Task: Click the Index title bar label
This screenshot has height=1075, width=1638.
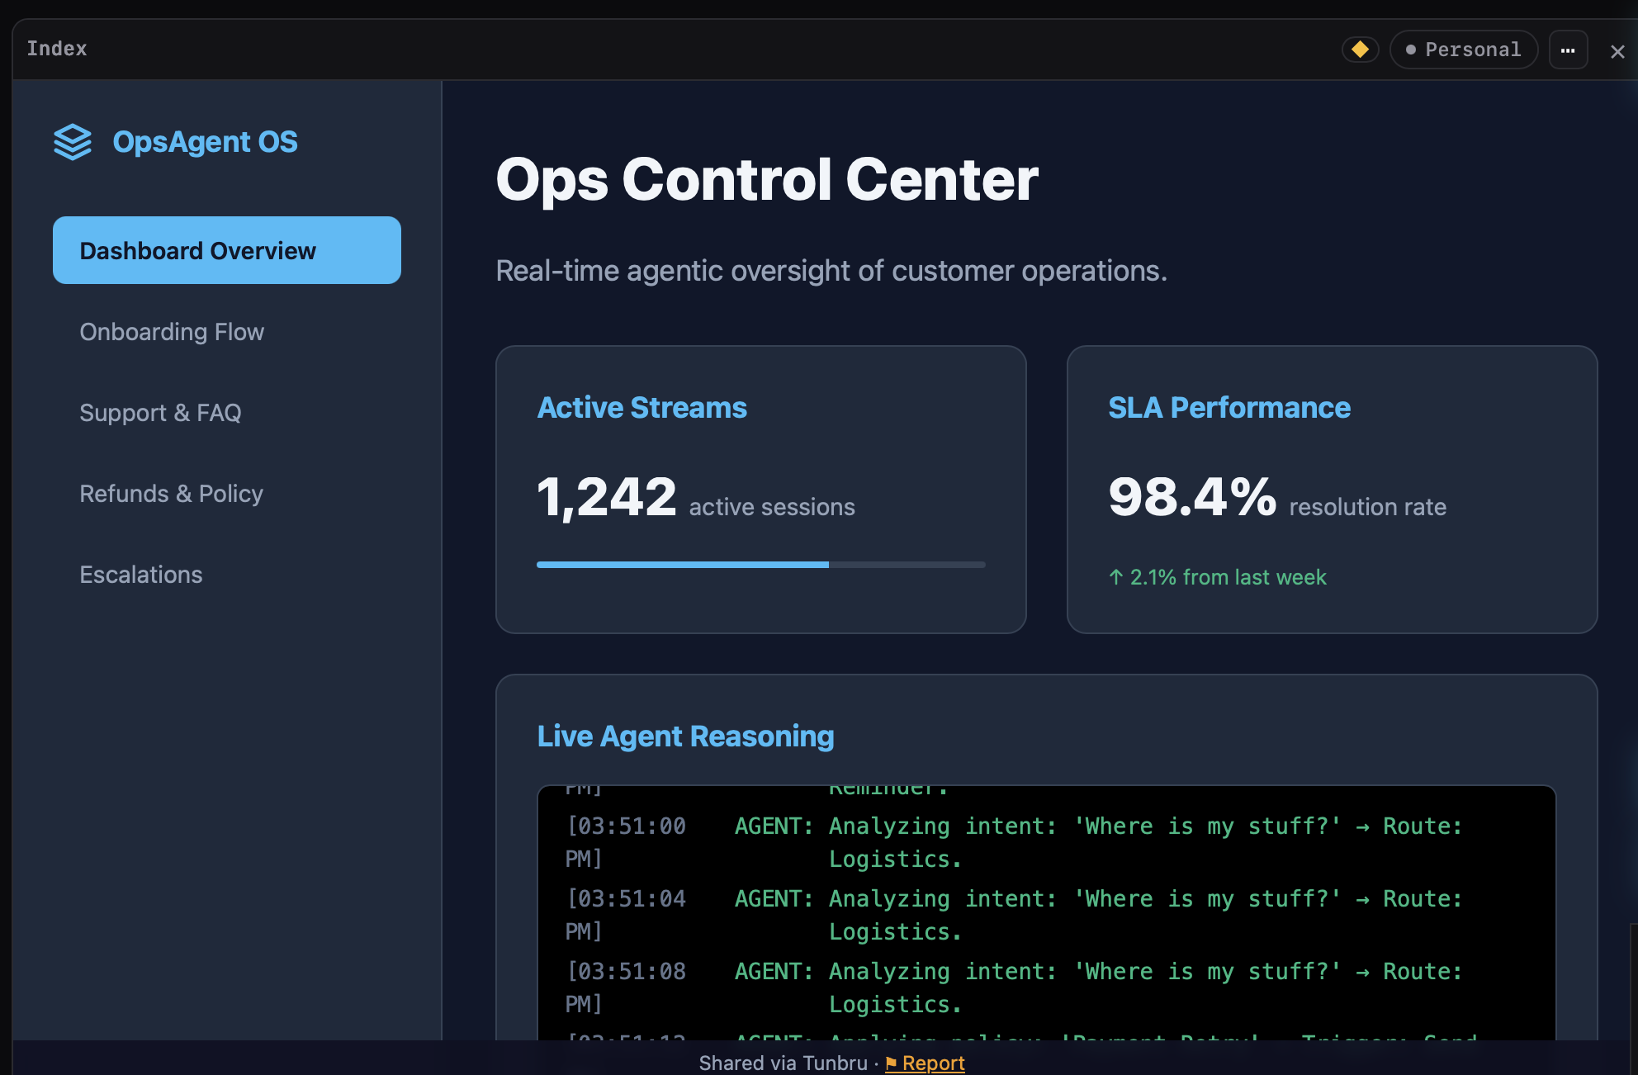Action: pyautogui.click(x=56, y=49)
